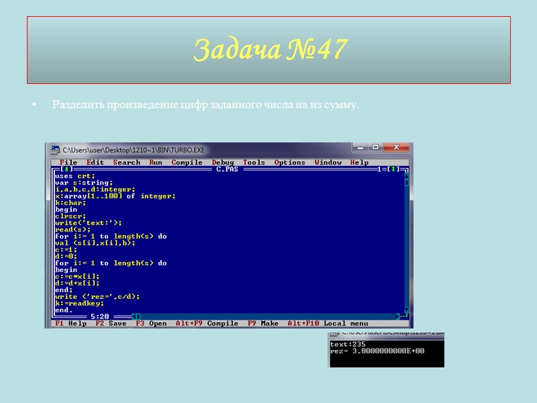Click Alt+F9 Compile in the status bar
The image size is (537, 403).
tap(207, 324)
